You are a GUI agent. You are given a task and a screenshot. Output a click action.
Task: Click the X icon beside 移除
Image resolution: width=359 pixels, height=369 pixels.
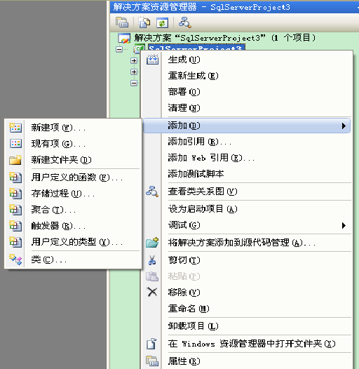[152, 292]
